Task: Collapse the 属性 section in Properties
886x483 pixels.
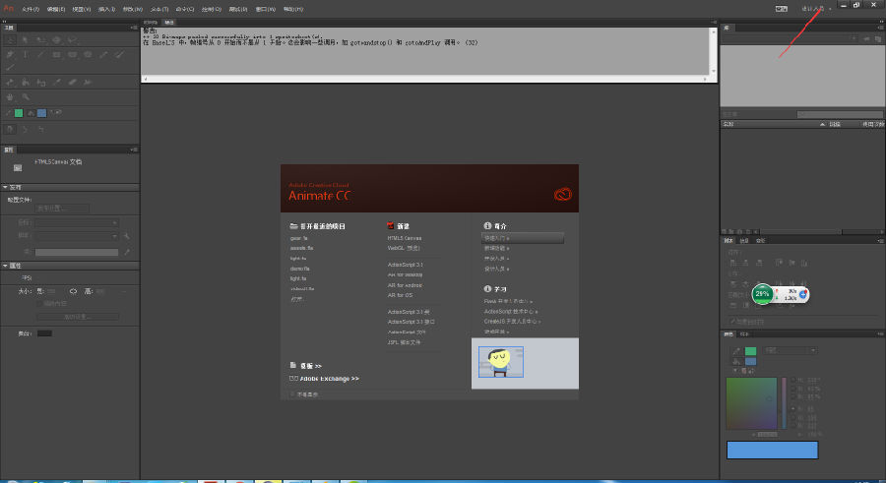Action: coord(5,266)
